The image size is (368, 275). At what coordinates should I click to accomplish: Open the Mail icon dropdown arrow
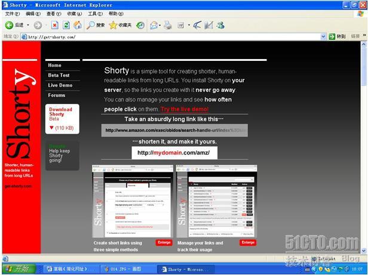click(160, 25)
